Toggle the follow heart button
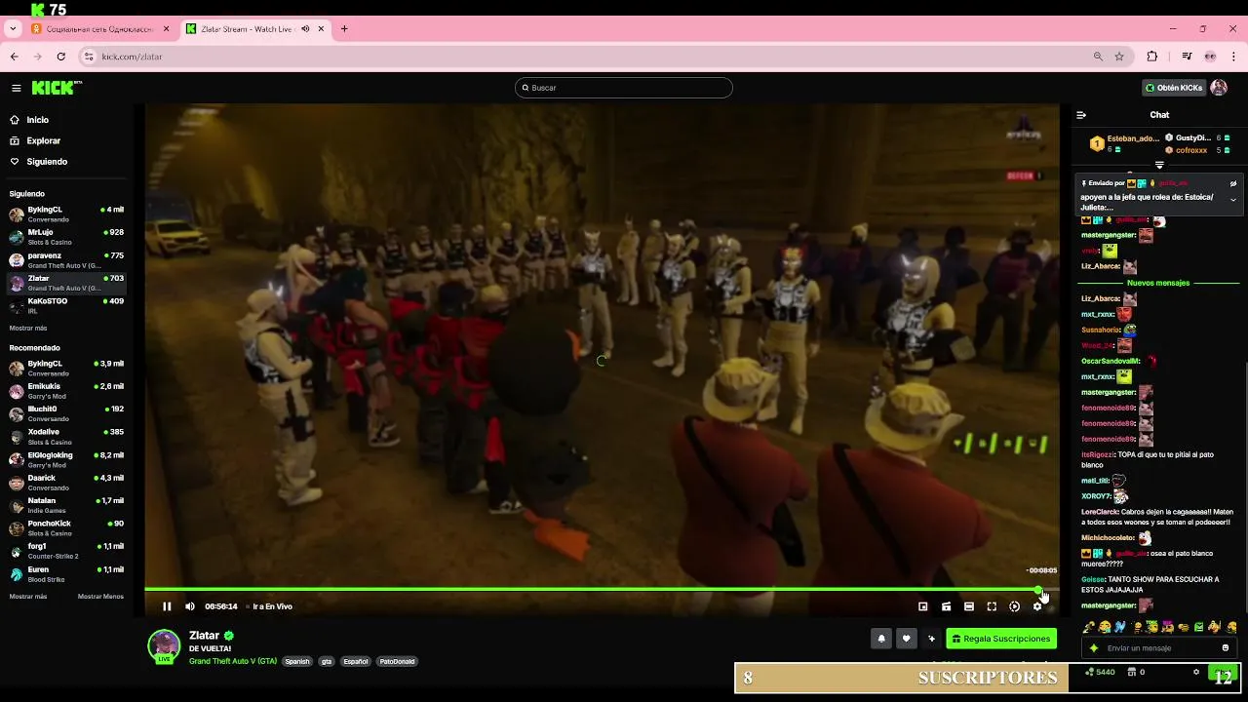This screenshot has width=1248, height=702. click(906, 639)
